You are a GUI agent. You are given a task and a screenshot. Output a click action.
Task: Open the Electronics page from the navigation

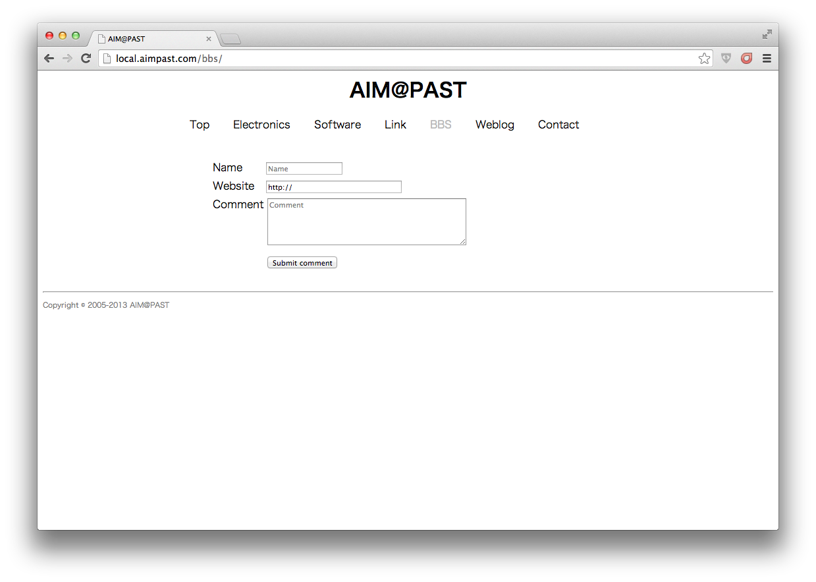[x=261, y=125]
